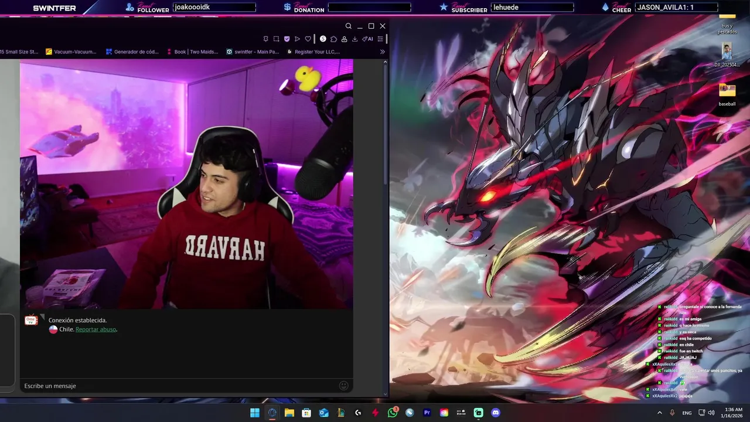
Task: Open the 'Generador de cód...' bookmark
Action: coord(132,52)
